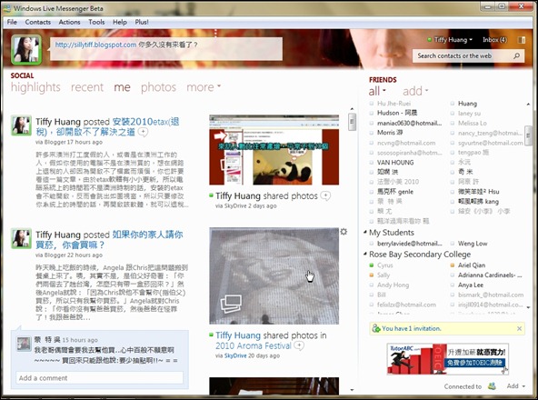Screen dimensions: 538x400
Task: Click the Add a comment field
Action: pos(99,378)
